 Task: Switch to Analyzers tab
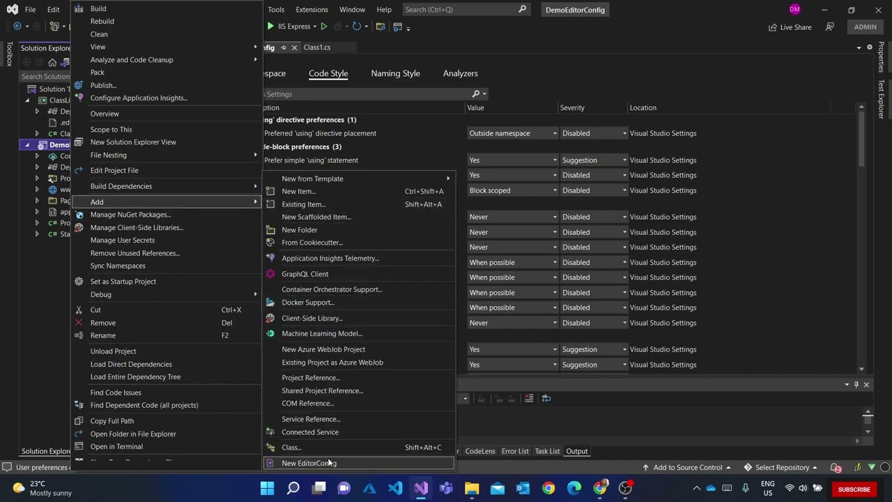point(461,73)
